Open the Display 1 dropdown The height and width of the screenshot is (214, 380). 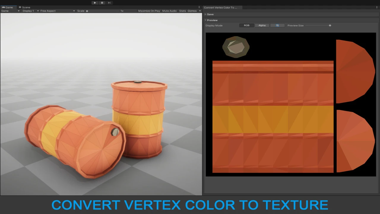[31, 11]
